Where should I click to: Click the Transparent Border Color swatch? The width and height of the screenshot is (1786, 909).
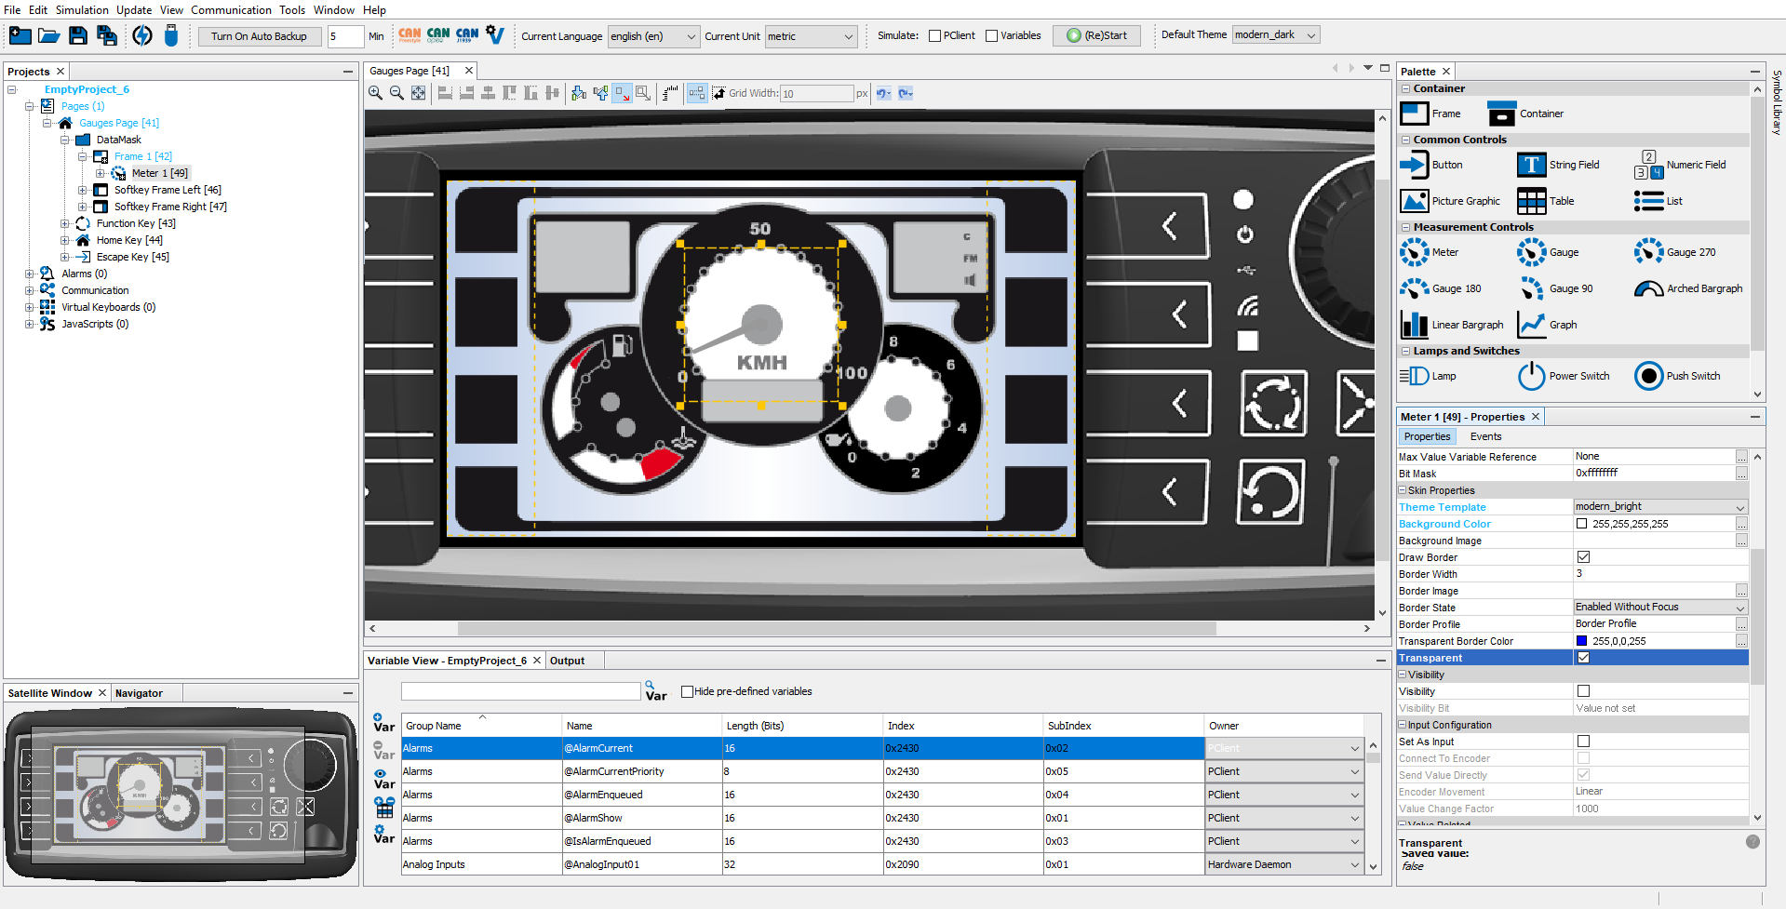1581,641
